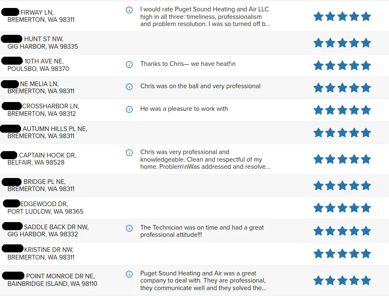Click info icon on Saddle Back Dr row
Image resolution: width=389 pixels, height=296 pixels.
129,228
